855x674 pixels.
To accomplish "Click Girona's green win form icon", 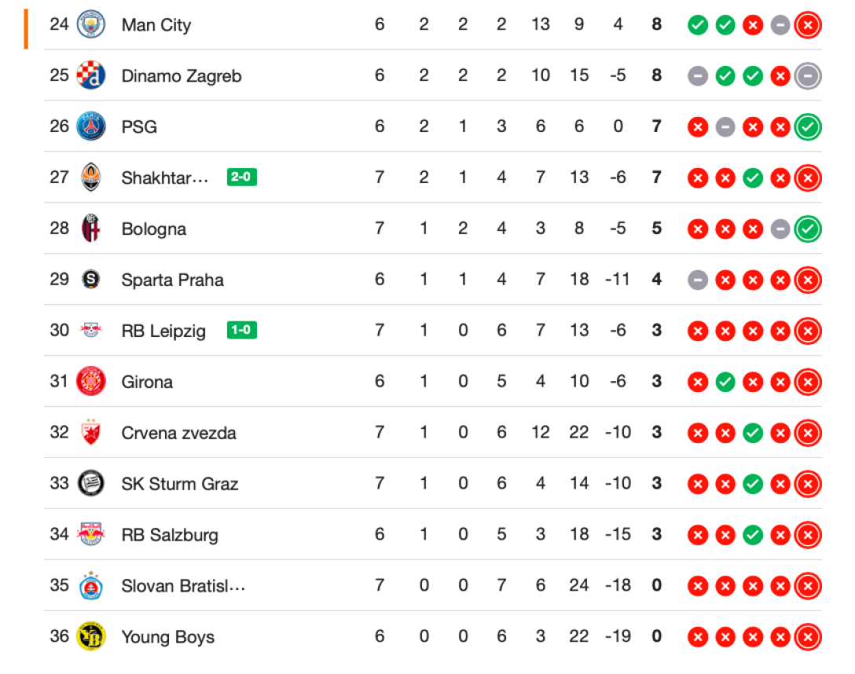I will [x=725, y=382].
